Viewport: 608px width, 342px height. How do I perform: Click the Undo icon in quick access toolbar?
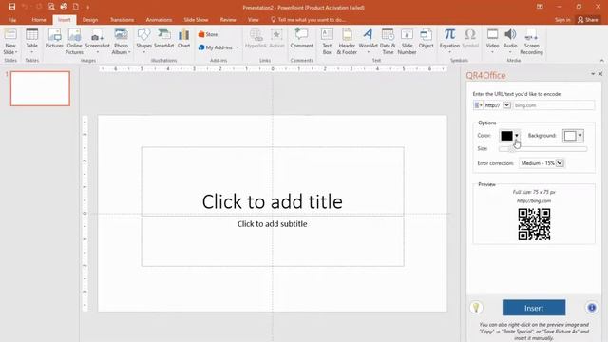pos(25,7)
